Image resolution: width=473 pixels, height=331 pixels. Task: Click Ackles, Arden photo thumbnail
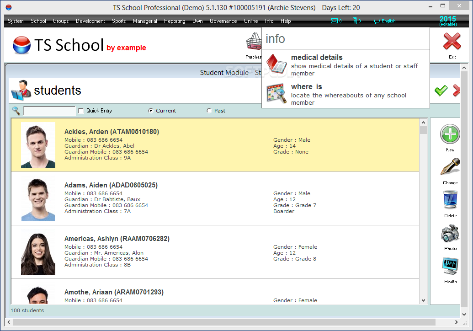pos(38,145)
